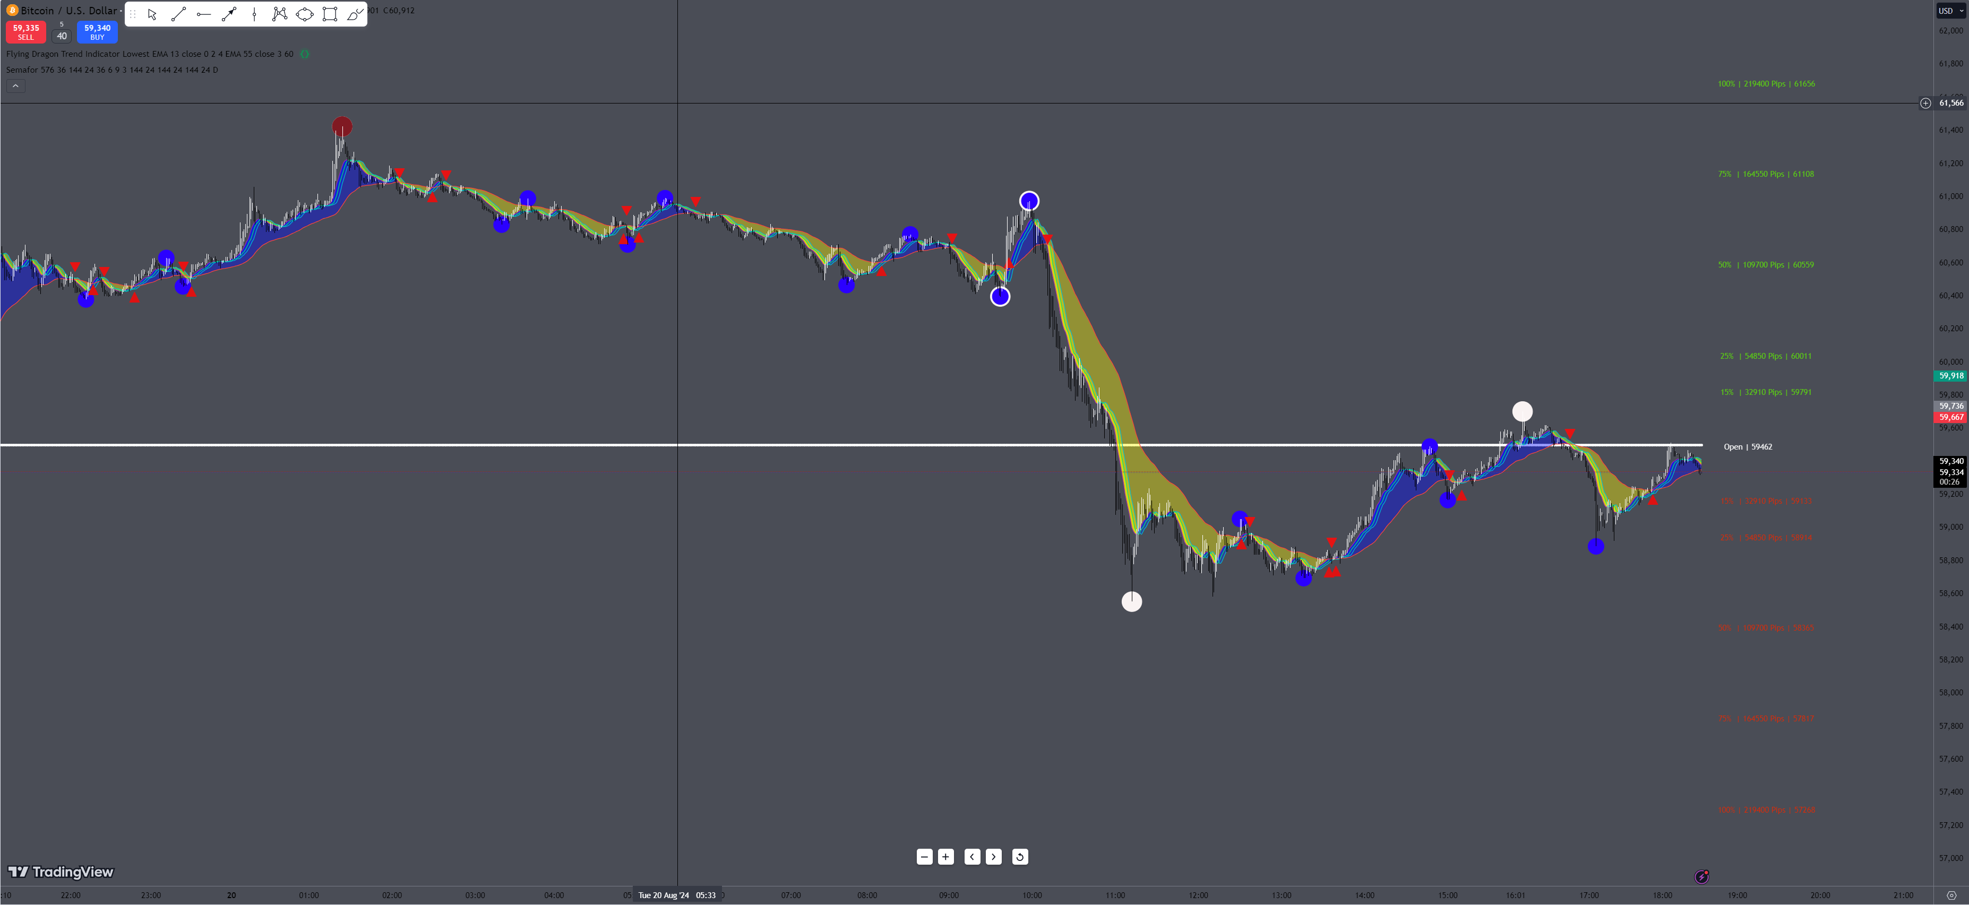Screen dimensions: 1969x905
Task: Collapse the indicator legend with chevron
Action: point(15,87)
